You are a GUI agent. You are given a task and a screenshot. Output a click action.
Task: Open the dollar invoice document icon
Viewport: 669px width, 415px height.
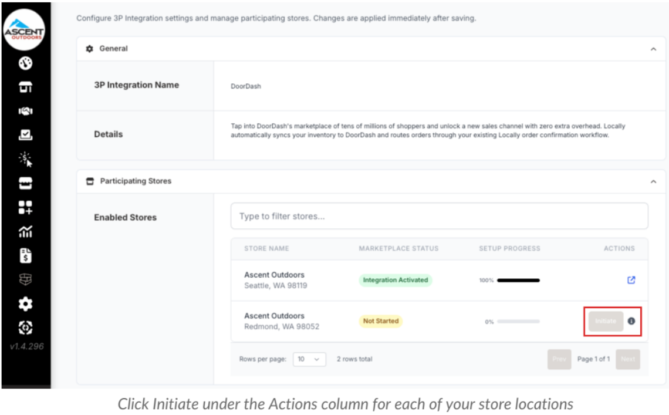pos(25,256)
